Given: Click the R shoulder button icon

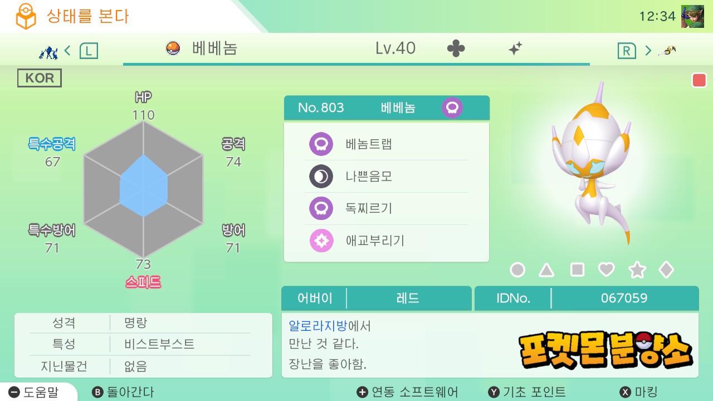Looking at the screenshot, I should 627,51.
